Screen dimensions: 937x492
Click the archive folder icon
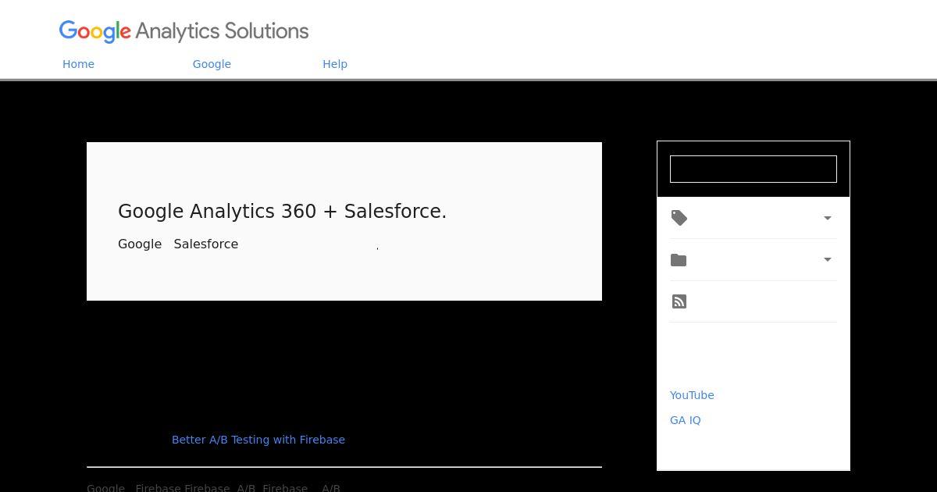pyautogui.click(x=679, y=260)
